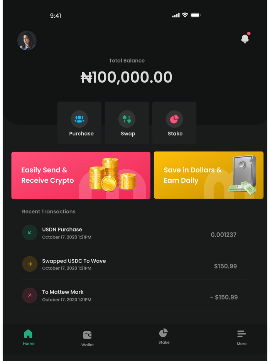270x361 pixels.
Task: Switch to the Stake tab in bottom bar
Action: tap(164, 336)
